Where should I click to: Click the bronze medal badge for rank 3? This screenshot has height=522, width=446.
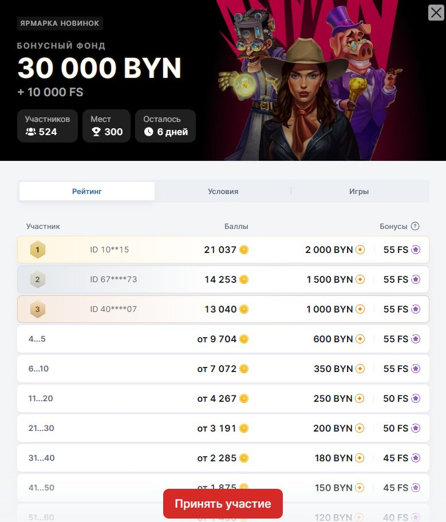(38, 309)
